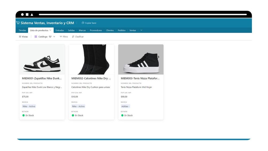The height and width of the screenshot is (151, 268).
Task: Click Zapatillas Nike Dunk Low Blanco product name
Action: pyautogui.click(x=42, y=87)
